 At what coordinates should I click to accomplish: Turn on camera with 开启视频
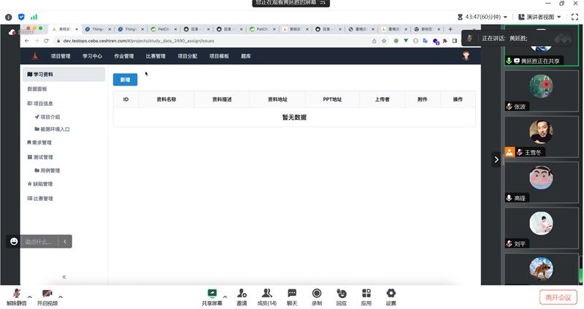click(47, 294)
